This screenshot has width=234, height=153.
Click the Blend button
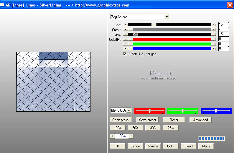pyautogui.click(x=188, y=146)
